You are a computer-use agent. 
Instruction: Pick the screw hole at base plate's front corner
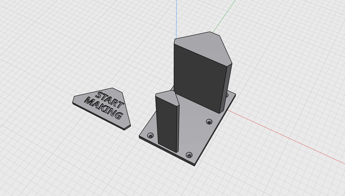[189, 155]
